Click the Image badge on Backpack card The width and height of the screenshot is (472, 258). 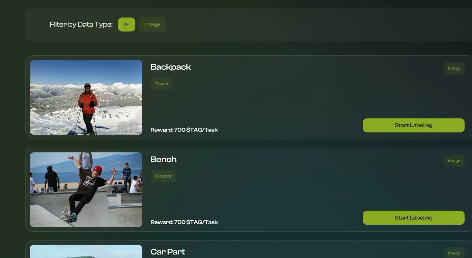(454, 68)
